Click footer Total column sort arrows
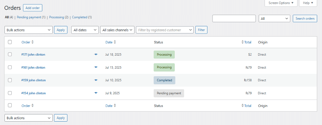Screen dimensions: 322x125 coord(243,106)
